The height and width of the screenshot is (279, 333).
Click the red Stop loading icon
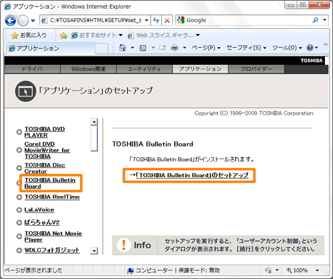167,21
